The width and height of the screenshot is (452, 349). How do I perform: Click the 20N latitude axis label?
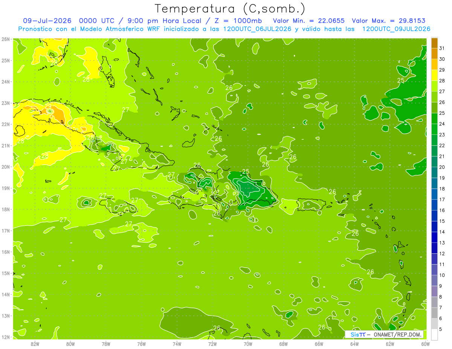click(x=5, y=167)
